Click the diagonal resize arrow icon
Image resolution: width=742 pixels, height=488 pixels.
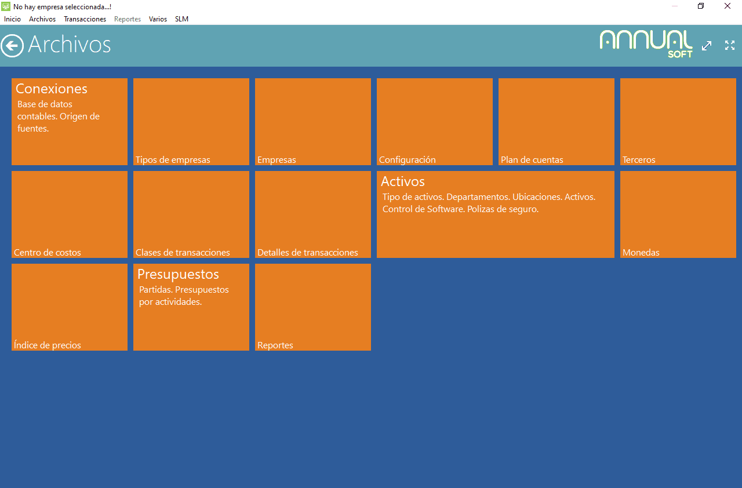click(x=707, y=46)
